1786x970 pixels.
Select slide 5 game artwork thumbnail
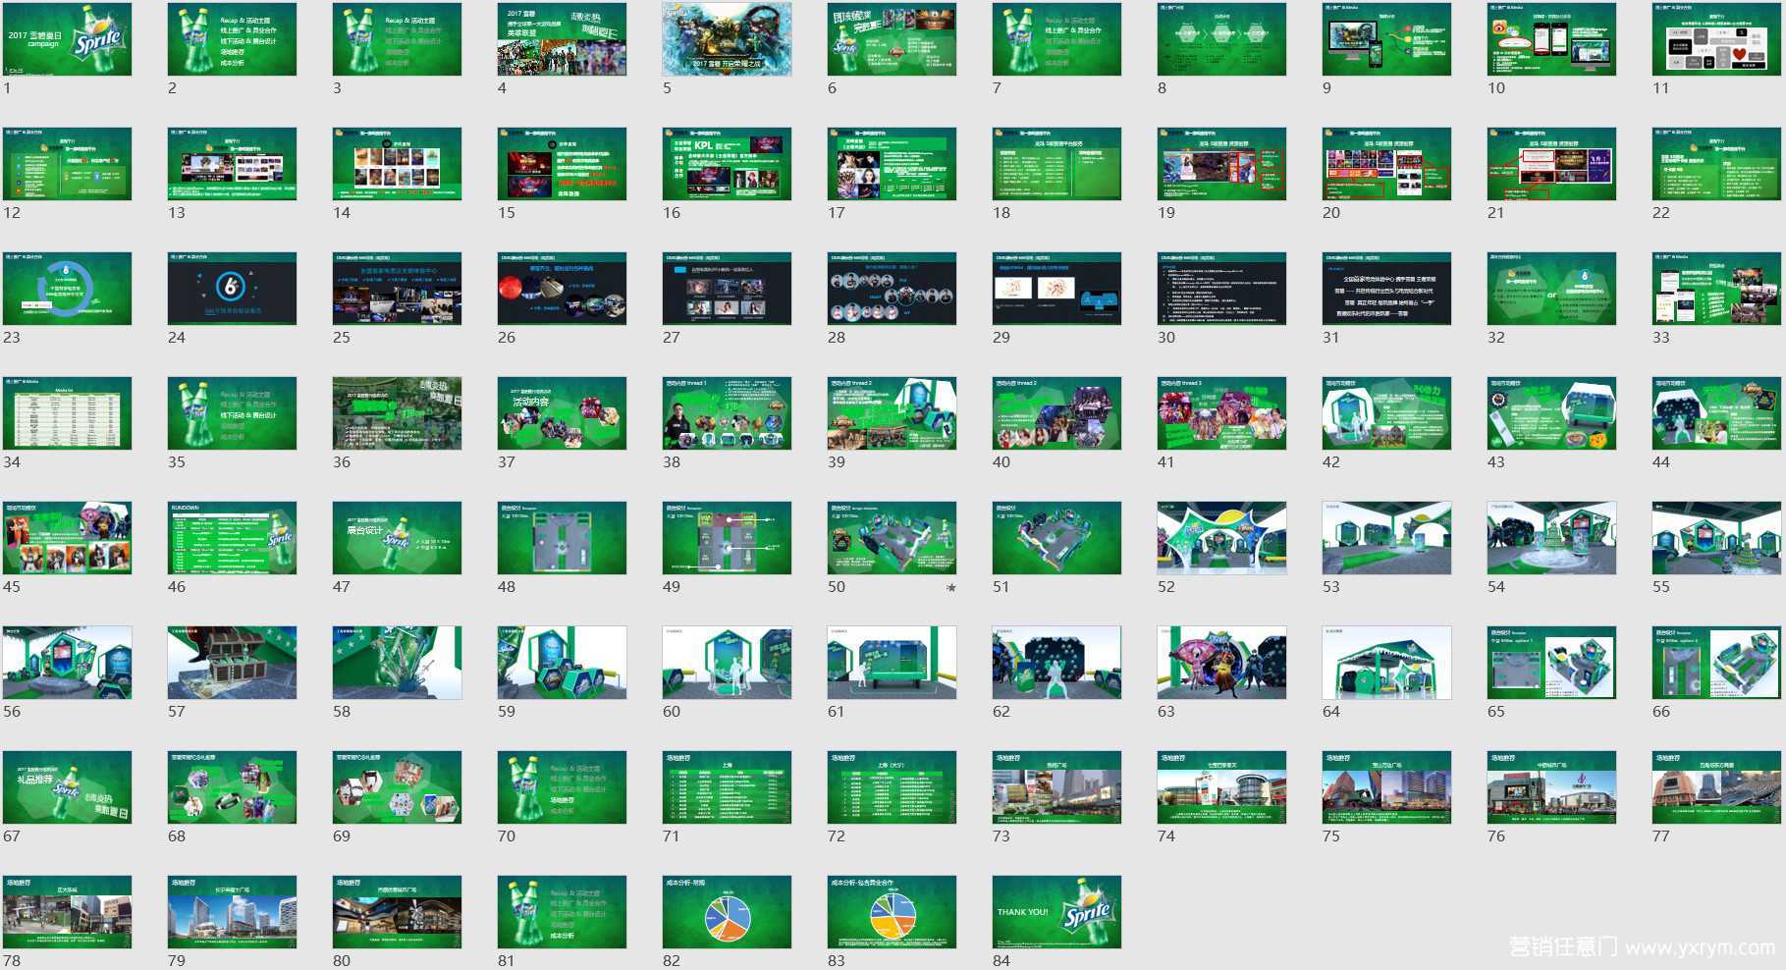pos(727,39)
